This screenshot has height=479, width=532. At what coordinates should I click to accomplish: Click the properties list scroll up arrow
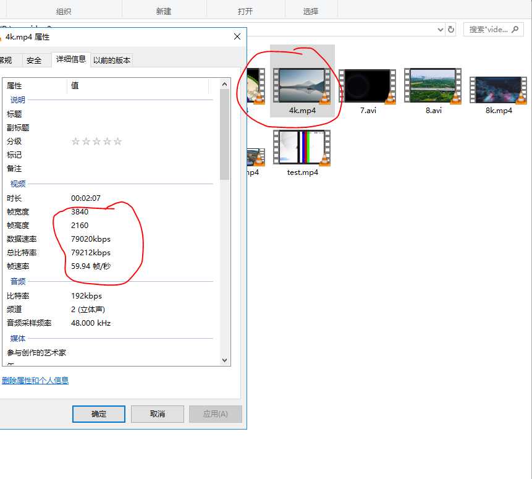(224, 84)
